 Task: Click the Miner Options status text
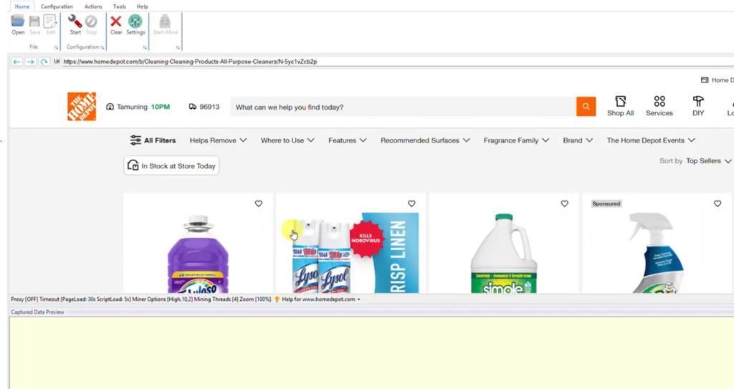tap(162, 299)
